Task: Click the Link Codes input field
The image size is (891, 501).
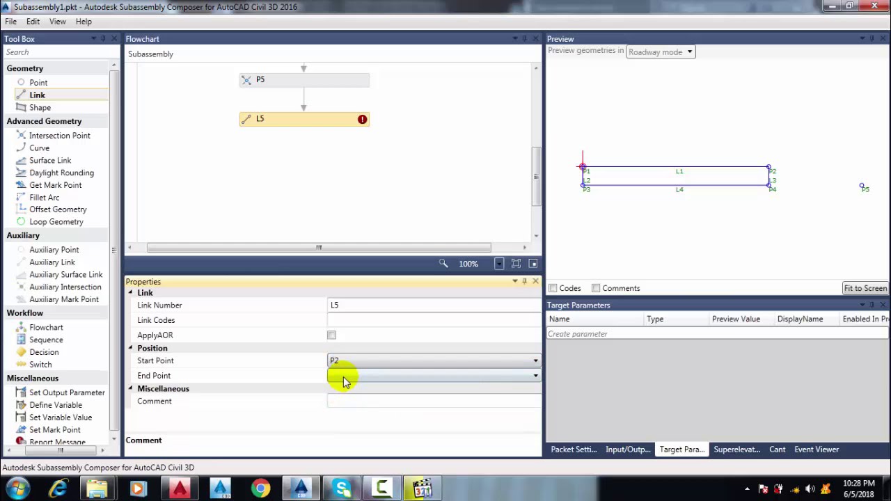Action: (434, 320)
